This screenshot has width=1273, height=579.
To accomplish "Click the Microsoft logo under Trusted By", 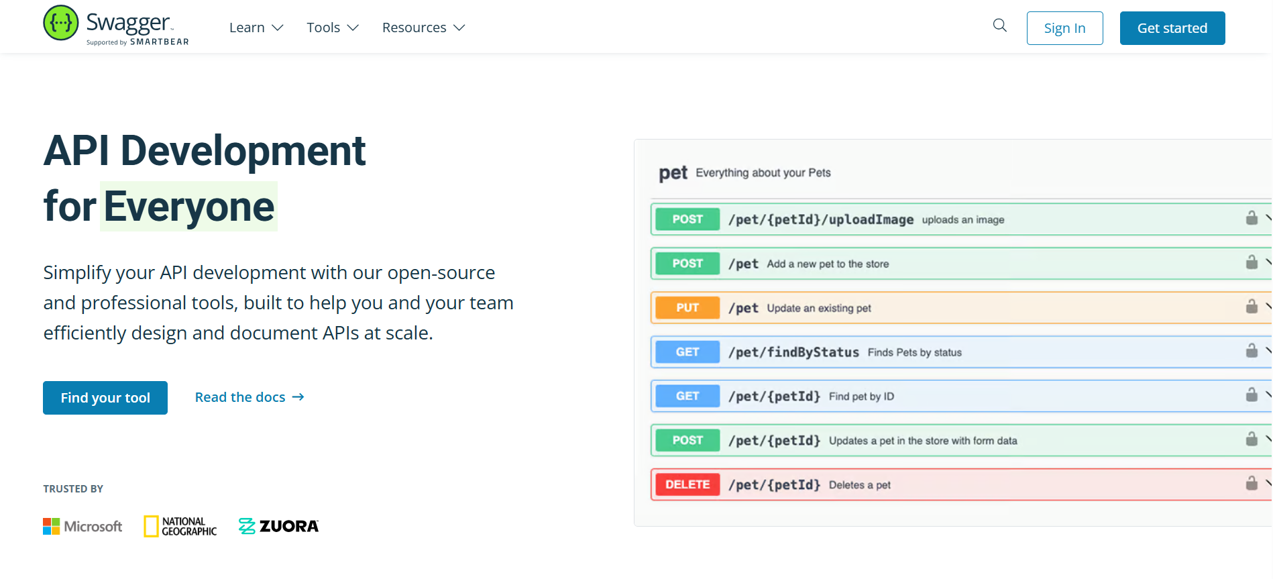I will point(82,527).
